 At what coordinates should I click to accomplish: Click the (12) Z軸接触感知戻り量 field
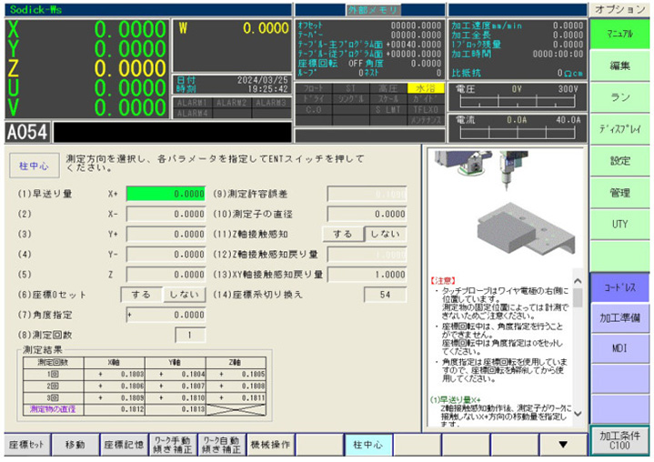pyautogui.click(x=367, y=255)
